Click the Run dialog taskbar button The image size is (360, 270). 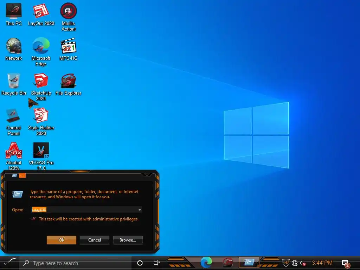click(x=249, y=262)
